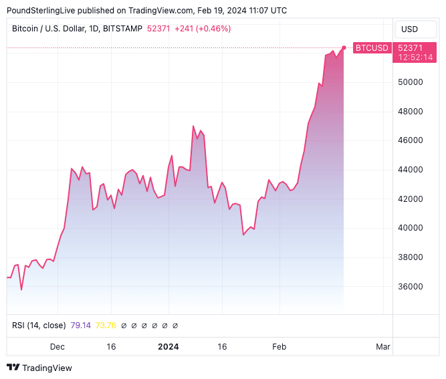Click the 2024 label on time axis
This screenshot has height=379, width=446.
(x=168, y=347)
